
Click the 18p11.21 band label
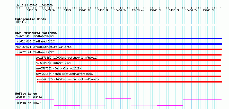click(22, 22)
